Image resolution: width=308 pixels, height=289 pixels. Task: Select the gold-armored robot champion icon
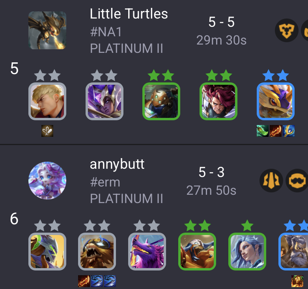(x=161, y=101)
